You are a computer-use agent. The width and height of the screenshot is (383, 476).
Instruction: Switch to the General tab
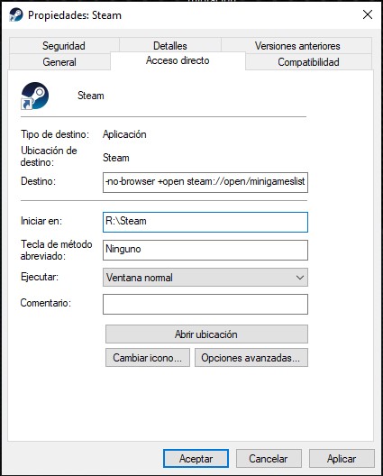[59, 62]
